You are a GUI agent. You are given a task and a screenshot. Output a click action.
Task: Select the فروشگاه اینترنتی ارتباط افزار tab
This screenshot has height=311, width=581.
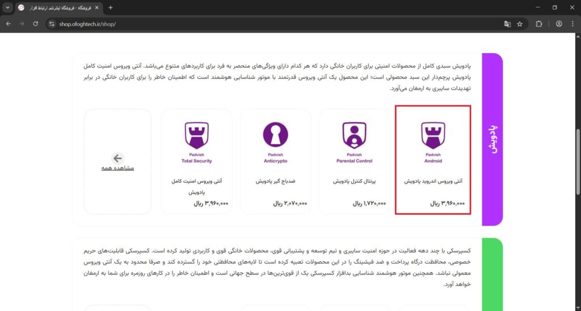coord(59,8)
